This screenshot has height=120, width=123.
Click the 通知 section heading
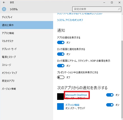pyautogui.click(x=61, y=30)
